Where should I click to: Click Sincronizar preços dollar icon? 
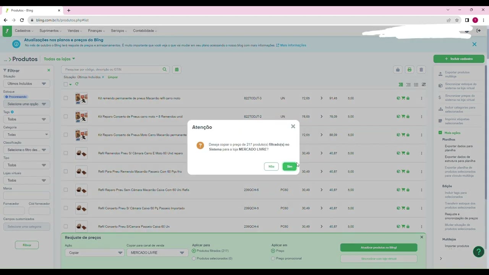point(440,97)
